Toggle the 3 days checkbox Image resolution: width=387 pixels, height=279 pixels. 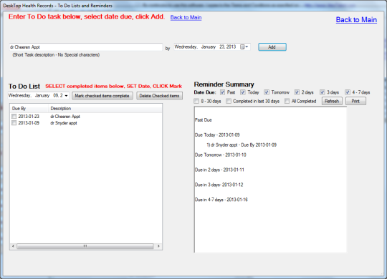pyautogui.click(x=322, y=92)
